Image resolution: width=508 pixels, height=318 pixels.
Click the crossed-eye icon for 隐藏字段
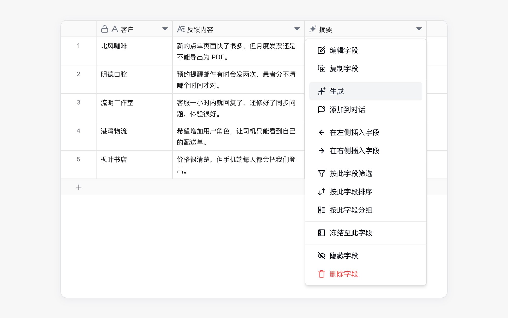click(321, 256)
